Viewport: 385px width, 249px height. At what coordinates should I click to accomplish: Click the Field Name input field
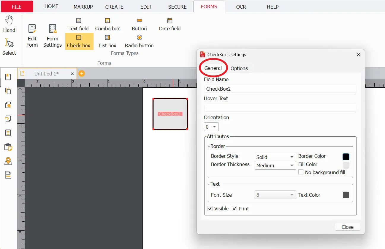(280, 89)
